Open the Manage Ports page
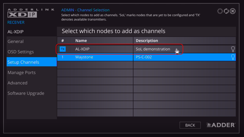The width and height of the screenshot is (244, 137). 22,73
